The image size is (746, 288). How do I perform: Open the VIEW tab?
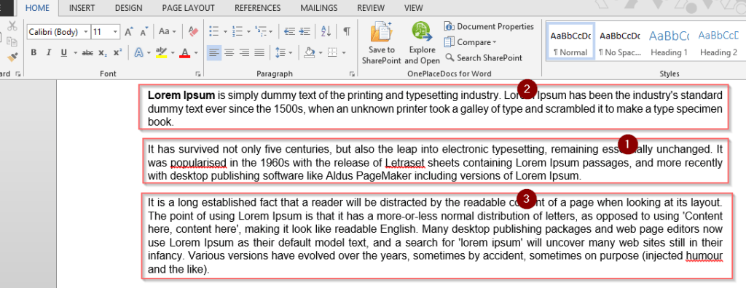(414, 7)
